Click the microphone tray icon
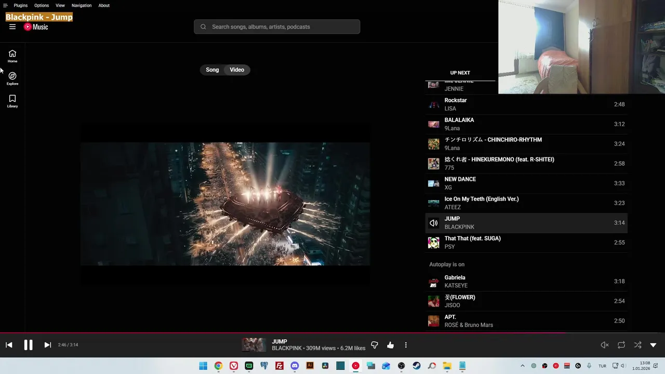This screenshot has width=665, height=374. point(589,366)
